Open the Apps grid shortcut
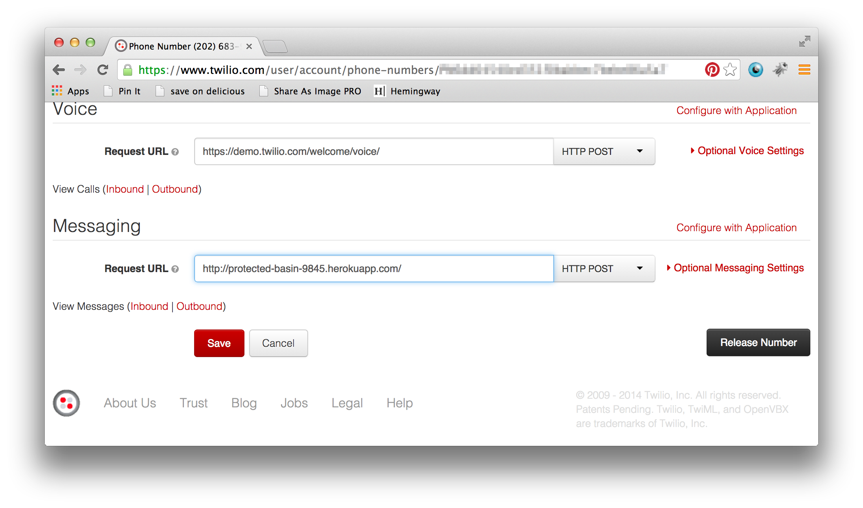This screenshot has height=508, width=863. 70,91
